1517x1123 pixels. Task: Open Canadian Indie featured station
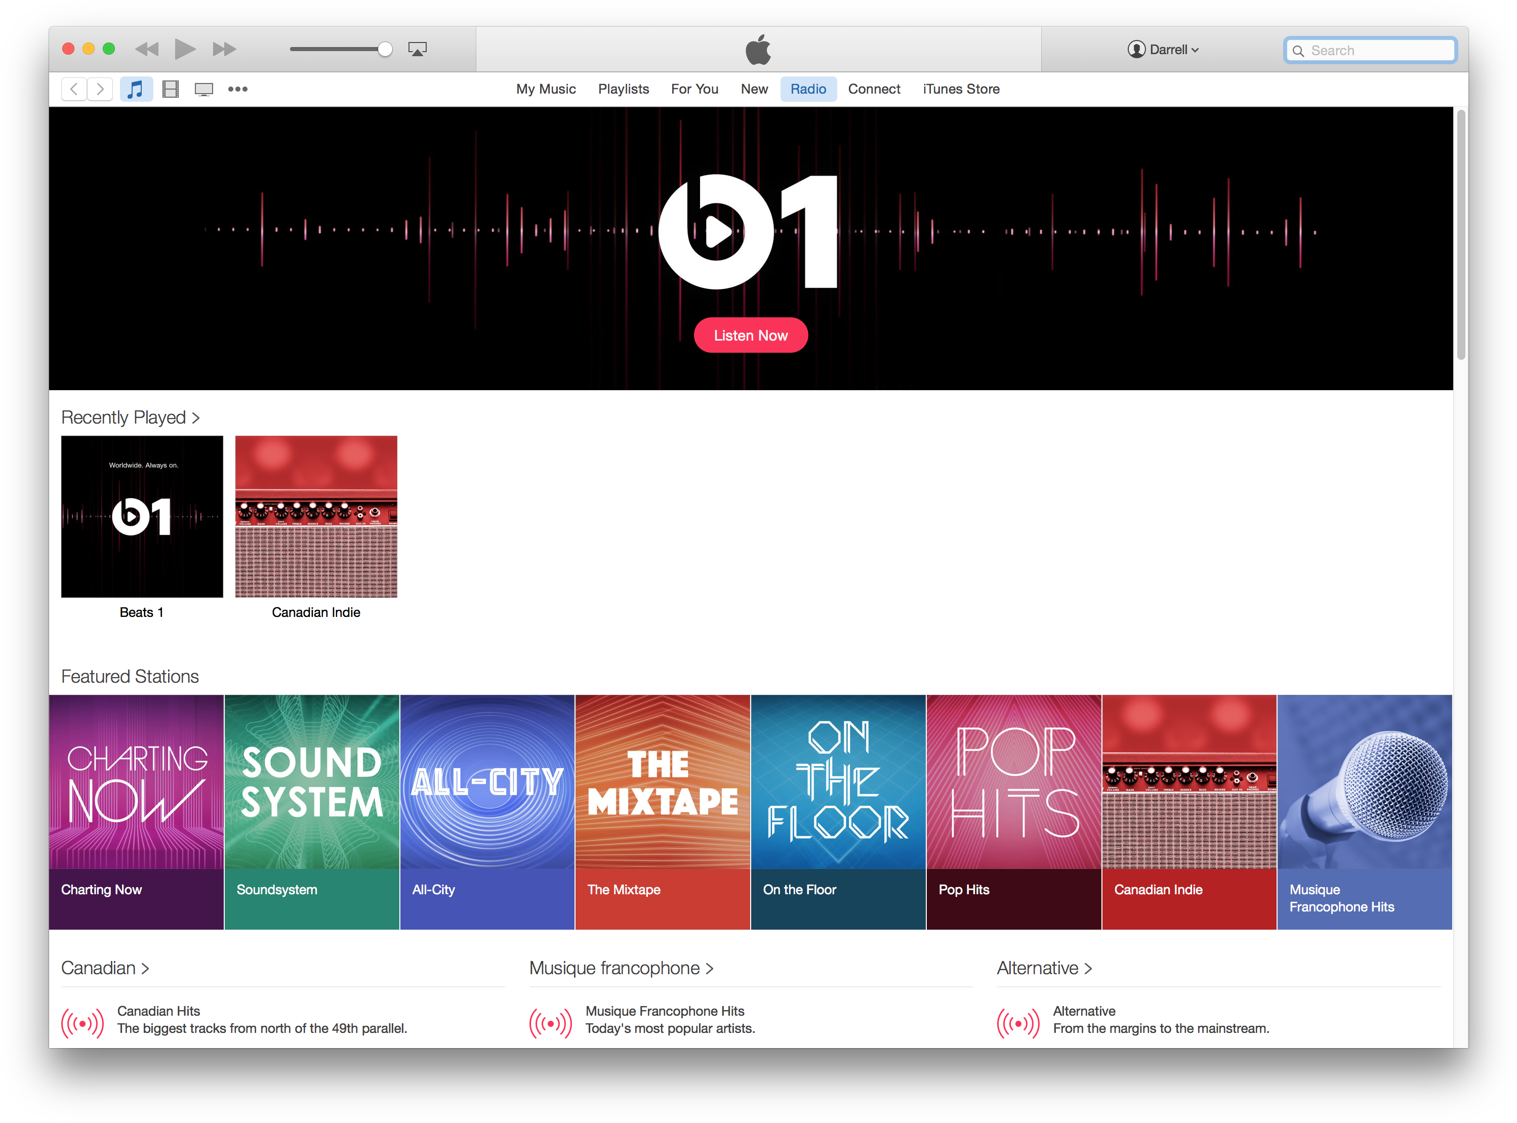tap(1188, 812)
